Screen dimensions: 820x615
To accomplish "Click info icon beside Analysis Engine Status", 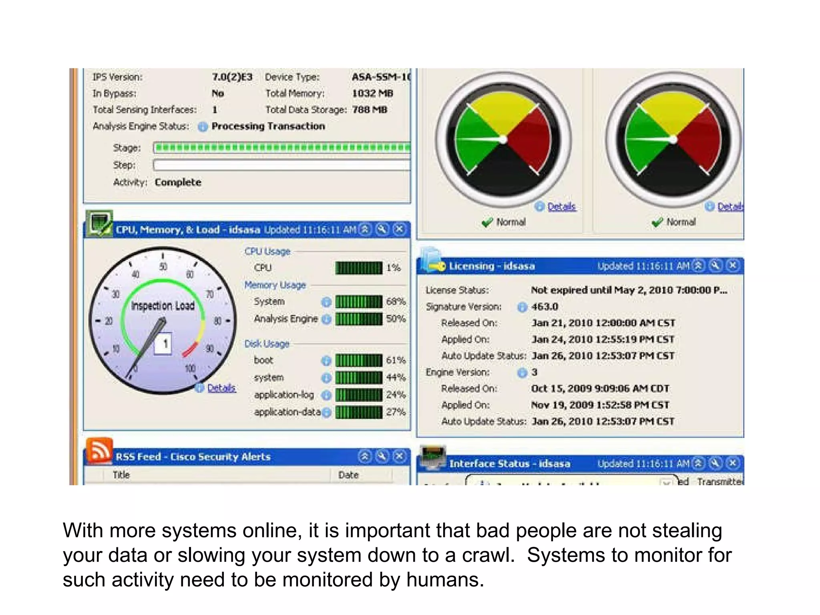I will [x=203, y=127].
